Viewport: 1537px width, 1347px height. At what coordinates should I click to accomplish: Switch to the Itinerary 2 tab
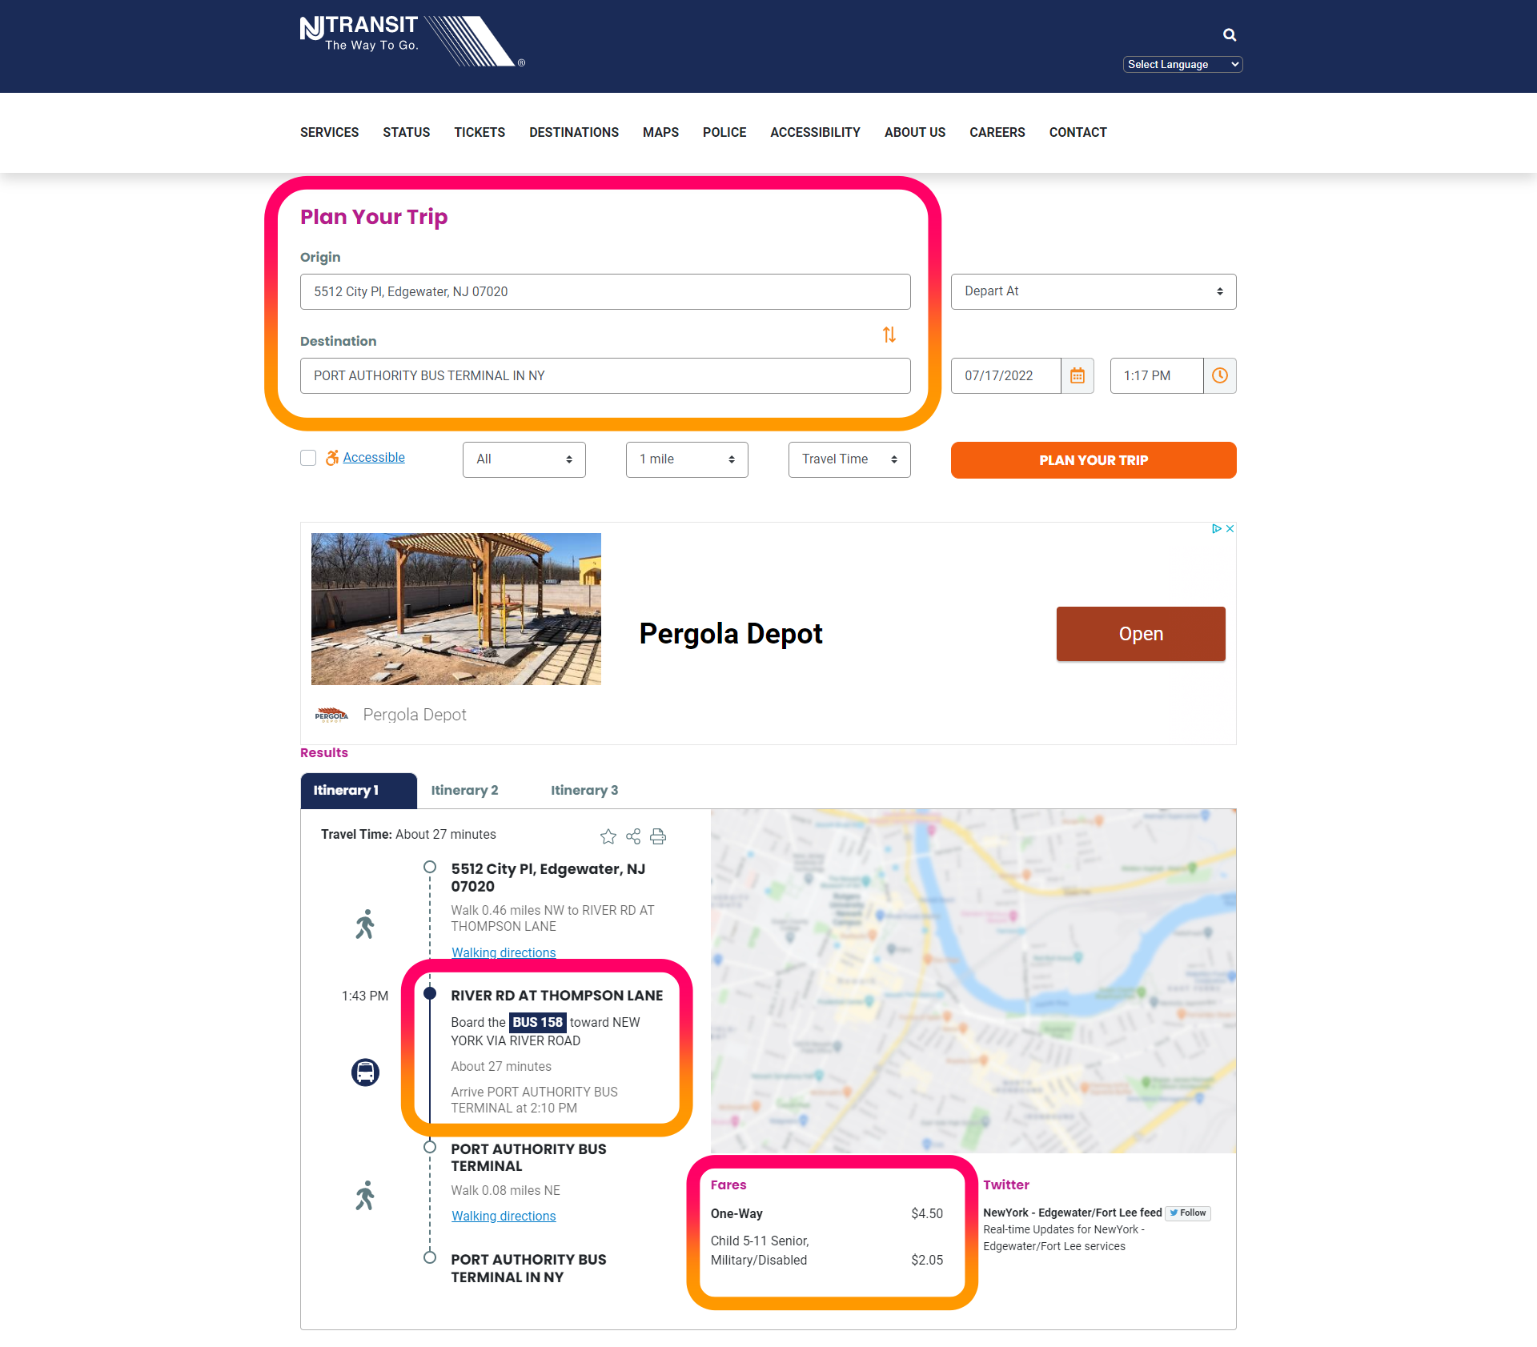click(x=464, y=791)
